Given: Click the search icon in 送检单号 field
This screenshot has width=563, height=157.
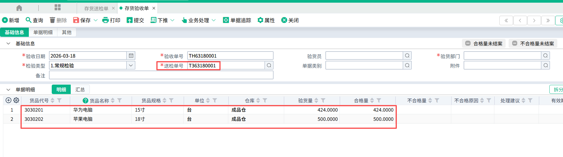Looking at the screenshot, I should (269, 65).
